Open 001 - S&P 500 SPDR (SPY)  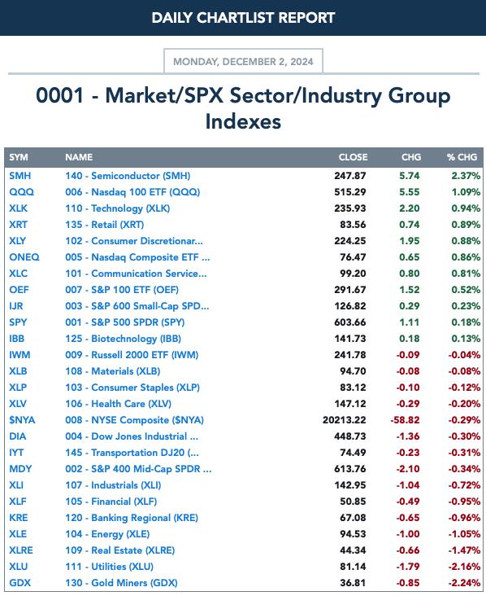pos(125,322)
